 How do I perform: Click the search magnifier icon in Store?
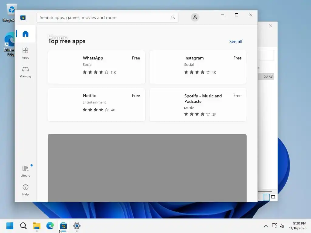click(173, 17)
